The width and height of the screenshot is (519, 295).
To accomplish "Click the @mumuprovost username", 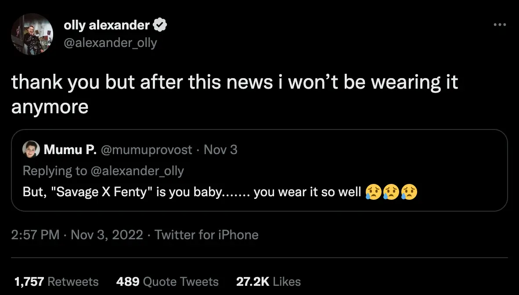I will click(x=147, y=149).
